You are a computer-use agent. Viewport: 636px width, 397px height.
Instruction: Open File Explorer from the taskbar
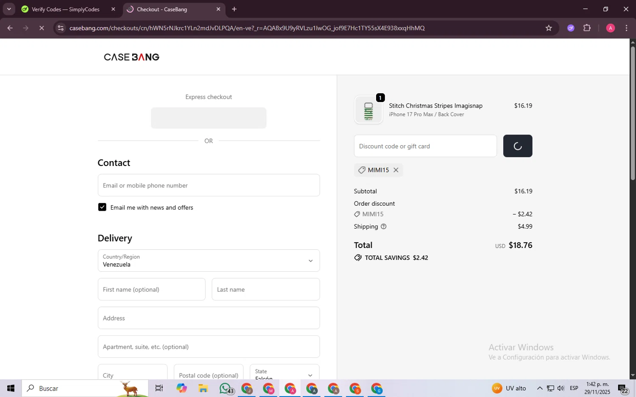[203, 388]
